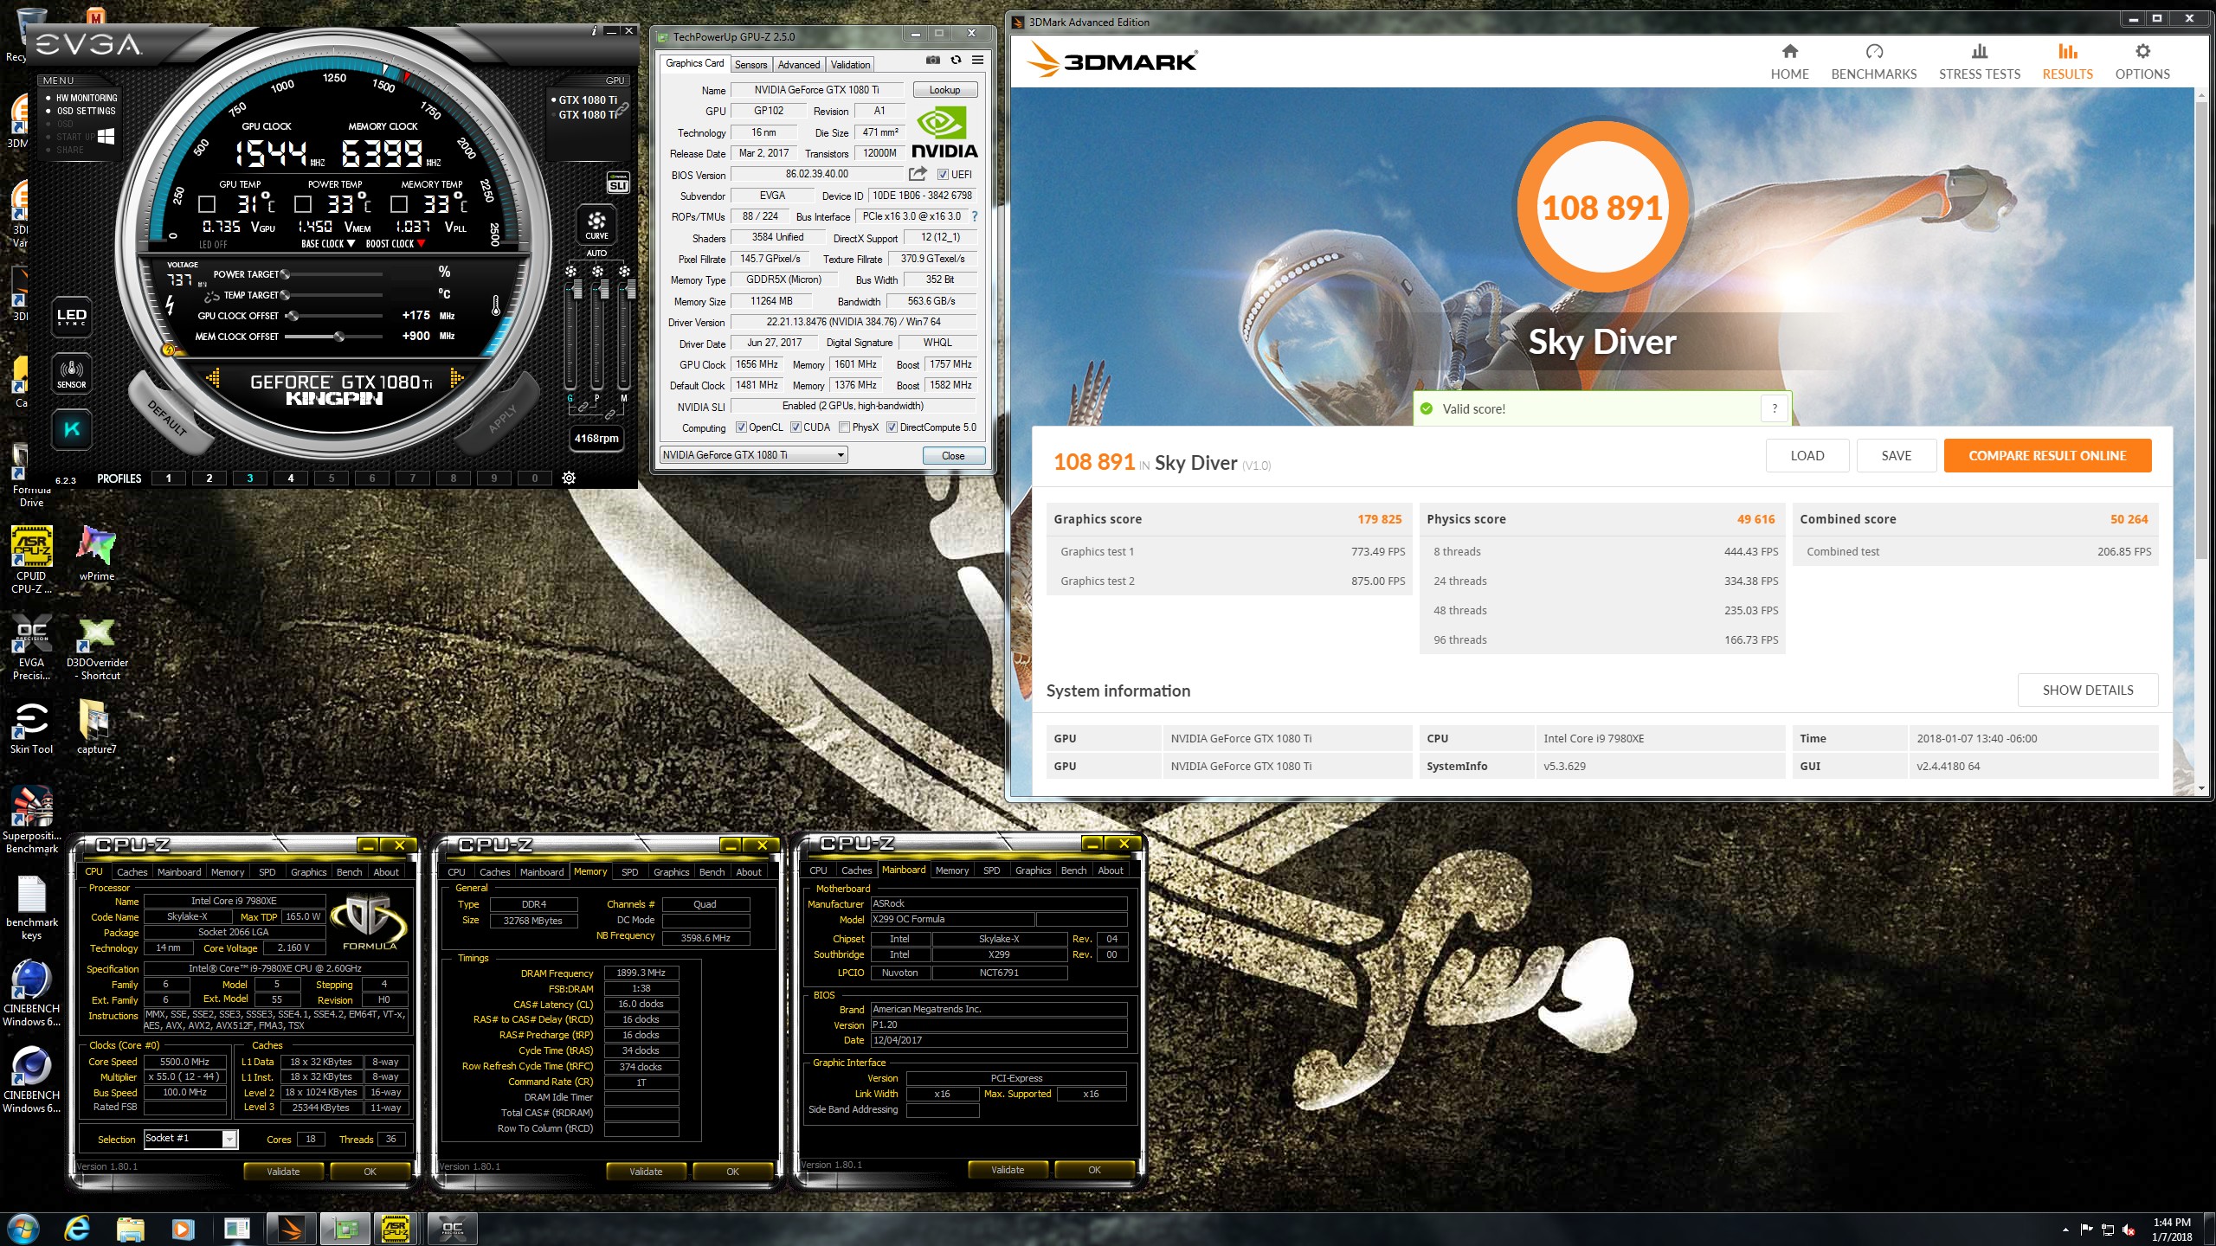
Task: Open the SPD tab in middle CPU-Z window
Action: pos(629,872)
